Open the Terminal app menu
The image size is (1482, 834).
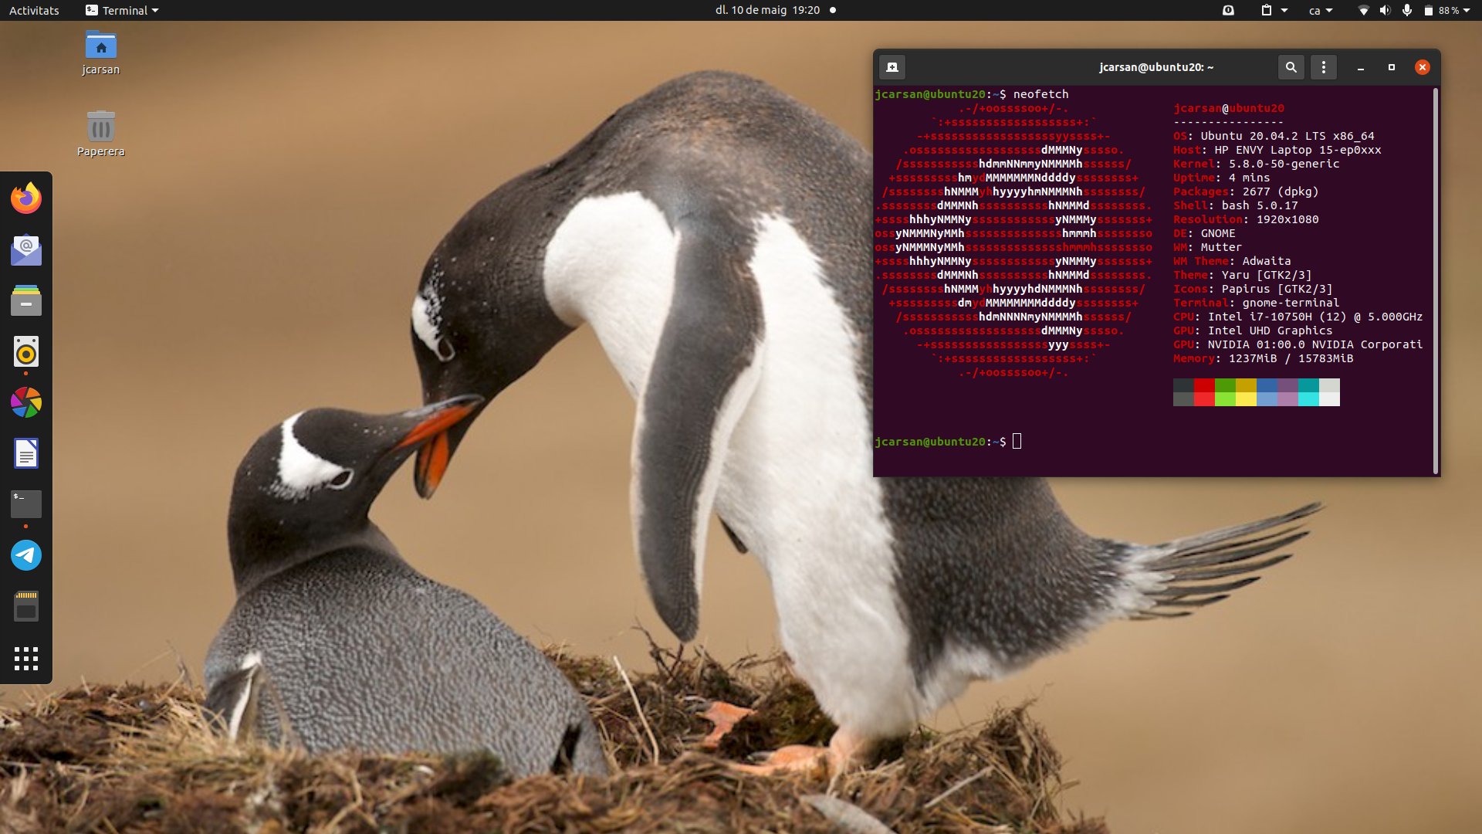point(122,11)
